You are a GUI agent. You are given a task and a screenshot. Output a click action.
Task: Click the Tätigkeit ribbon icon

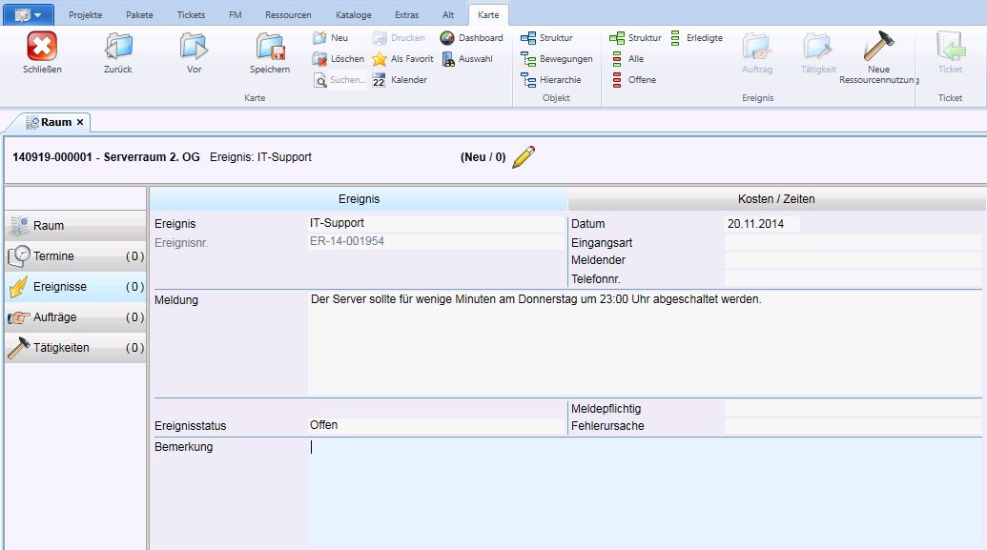817,48
